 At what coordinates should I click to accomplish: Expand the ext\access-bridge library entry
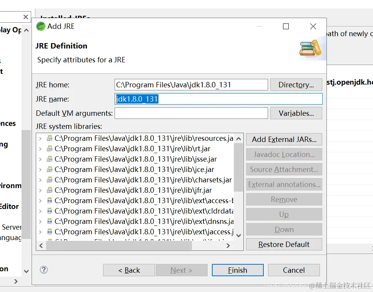pos(40,201)
